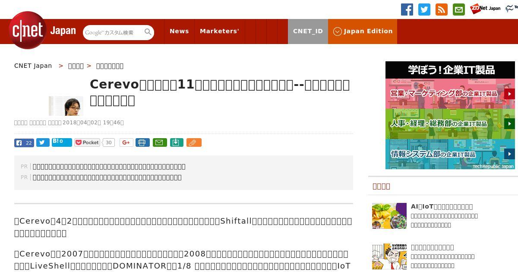Focus the Google custom search field
Viewport: 518px width, 272px height.
pyautogui.click(x=113, y=32)
